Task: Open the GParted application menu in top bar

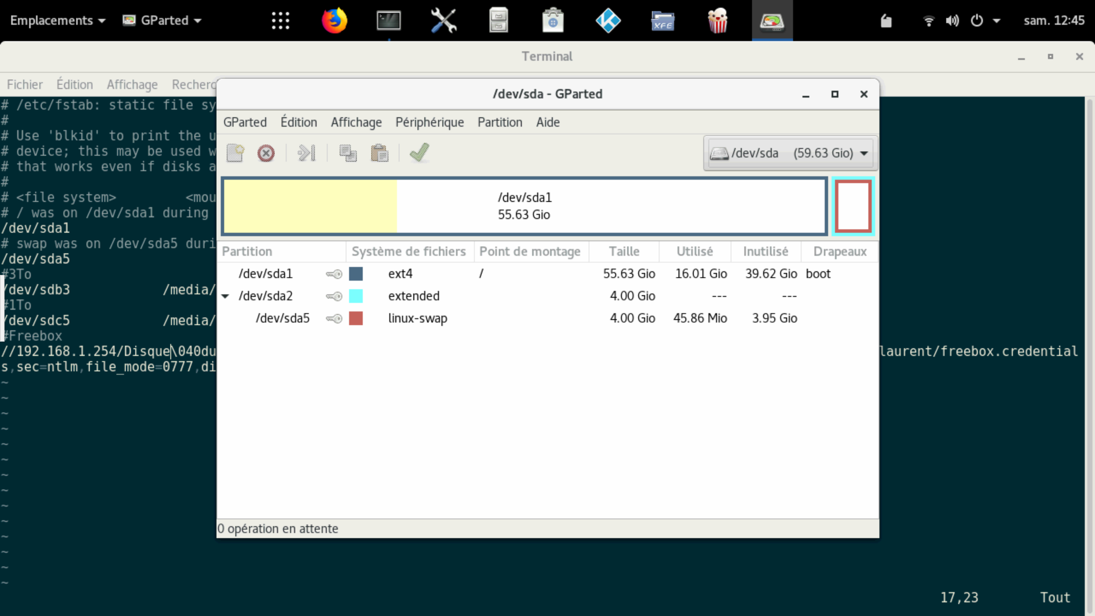Action: pyautogui.click(x=163, y=21)
